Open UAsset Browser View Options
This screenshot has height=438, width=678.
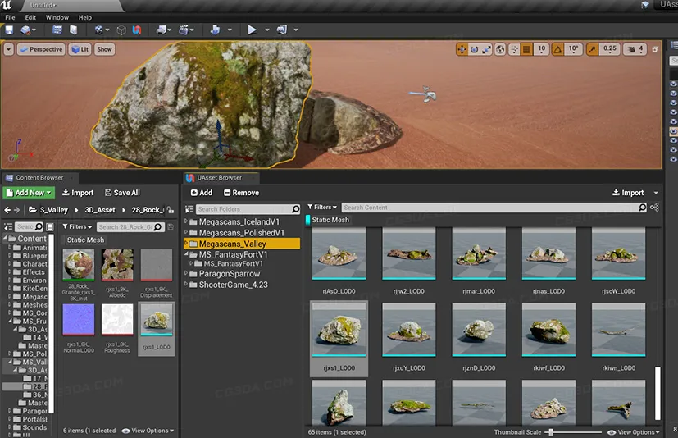634,432
